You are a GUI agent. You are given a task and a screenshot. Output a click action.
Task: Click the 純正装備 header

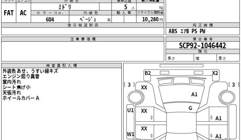coord(203,25)
